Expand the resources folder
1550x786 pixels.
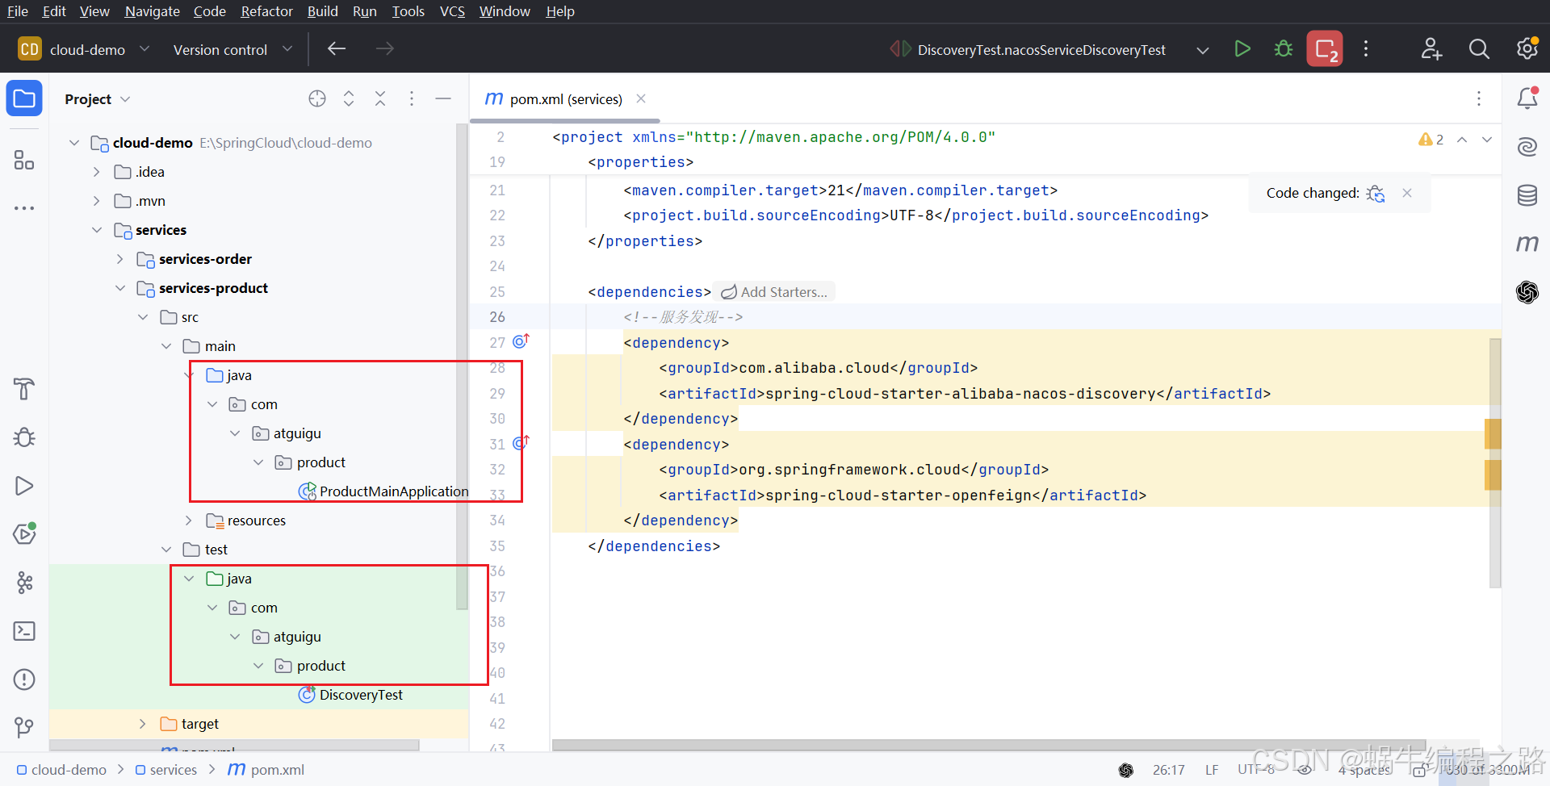coord(189,521)
